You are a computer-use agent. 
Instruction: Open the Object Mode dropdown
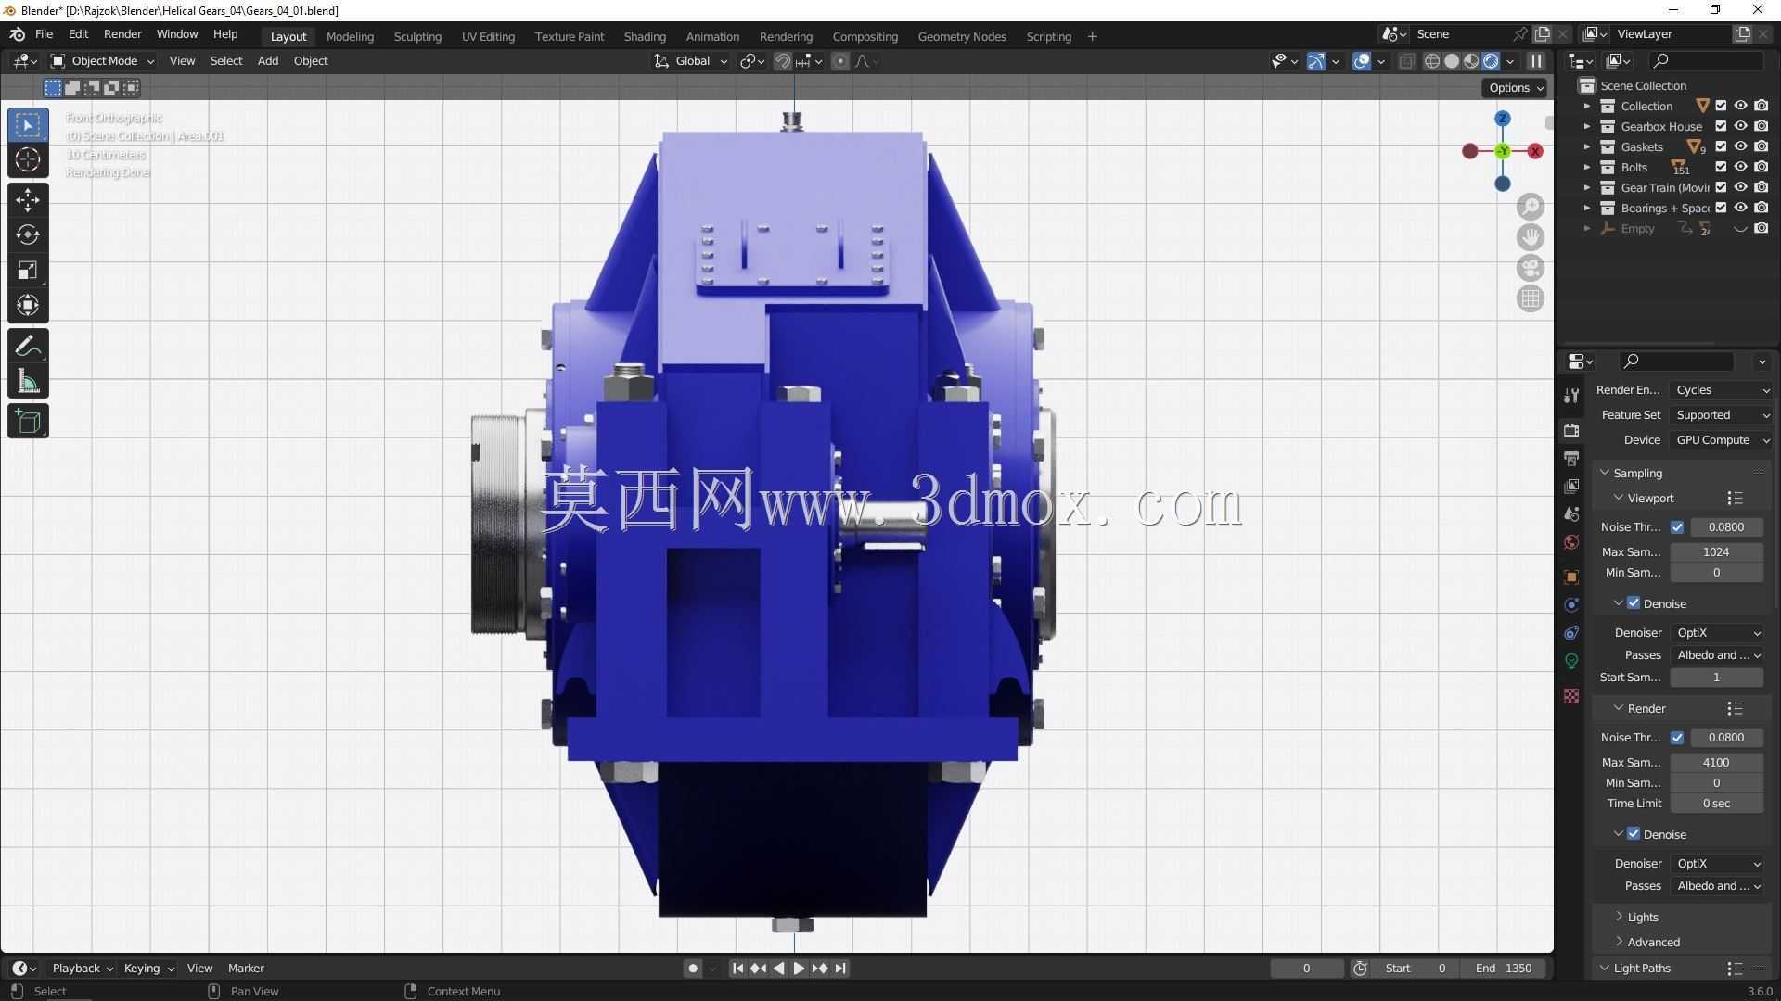click(x=103, y=61)
